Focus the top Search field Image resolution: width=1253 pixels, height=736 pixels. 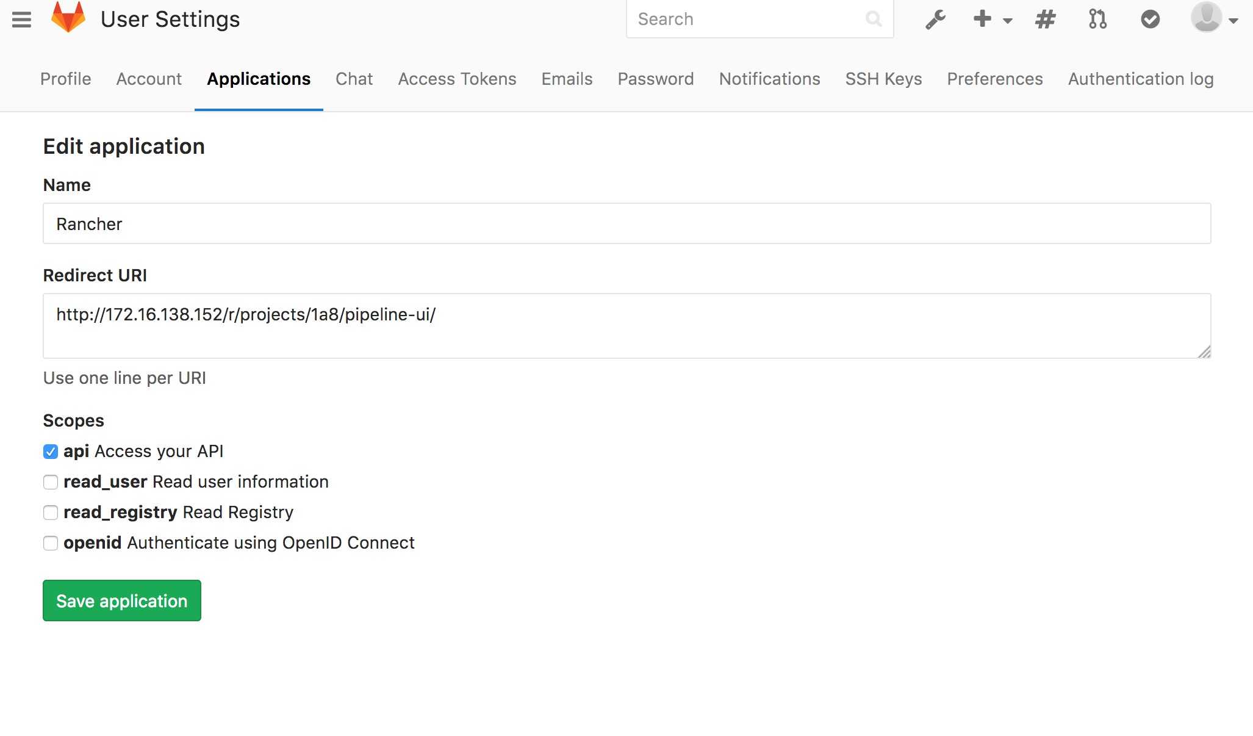click(x=759, y=19)
